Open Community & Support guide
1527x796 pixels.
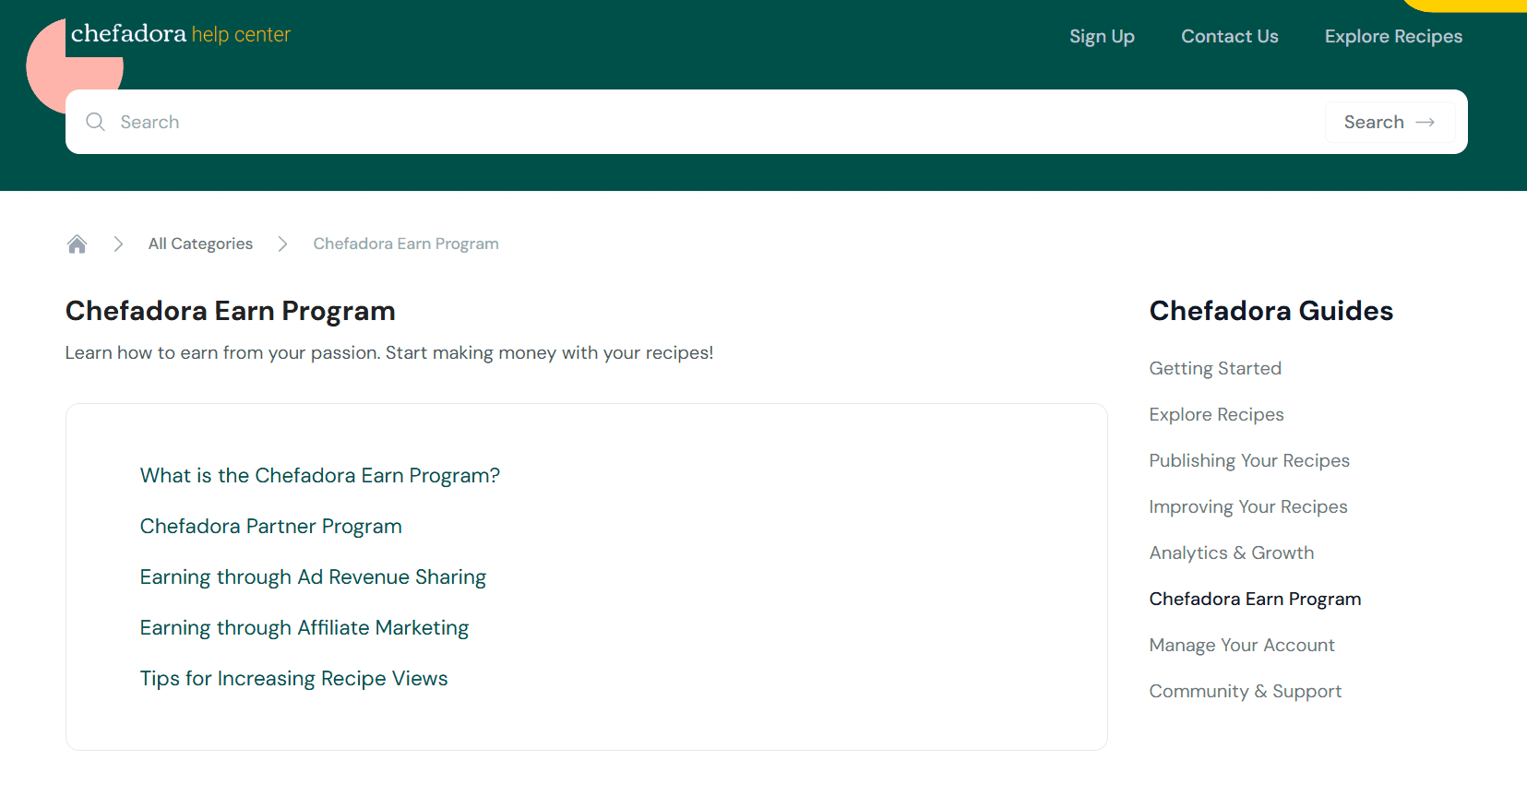pyautogui.click(x=1245, y=691)
